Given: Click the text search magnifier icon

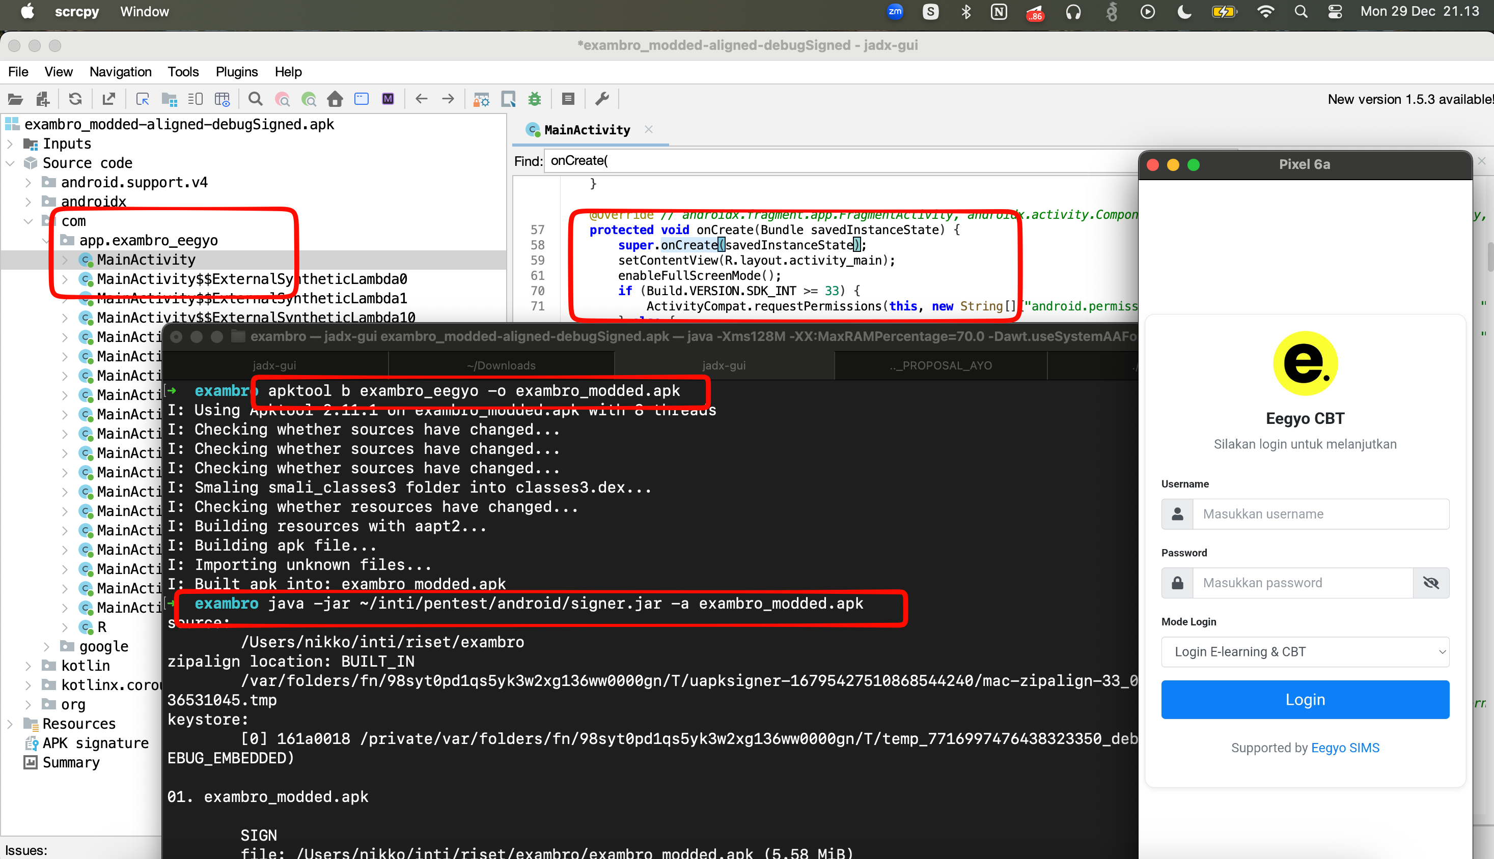Looking at the screenshot, I should 255,99.
